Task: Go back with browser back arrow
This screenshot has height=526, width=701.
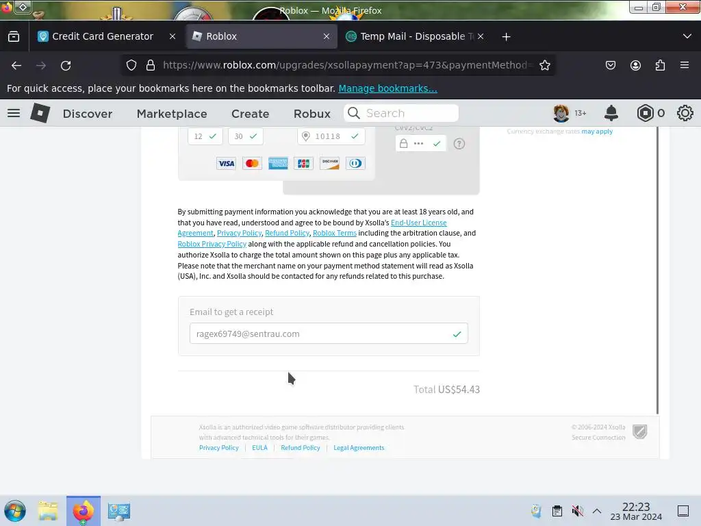Action: tap(16, 65)
